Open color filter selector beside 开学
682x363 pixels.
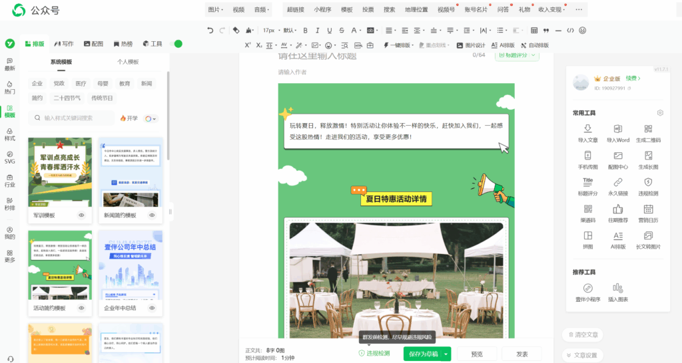point(151,118)
